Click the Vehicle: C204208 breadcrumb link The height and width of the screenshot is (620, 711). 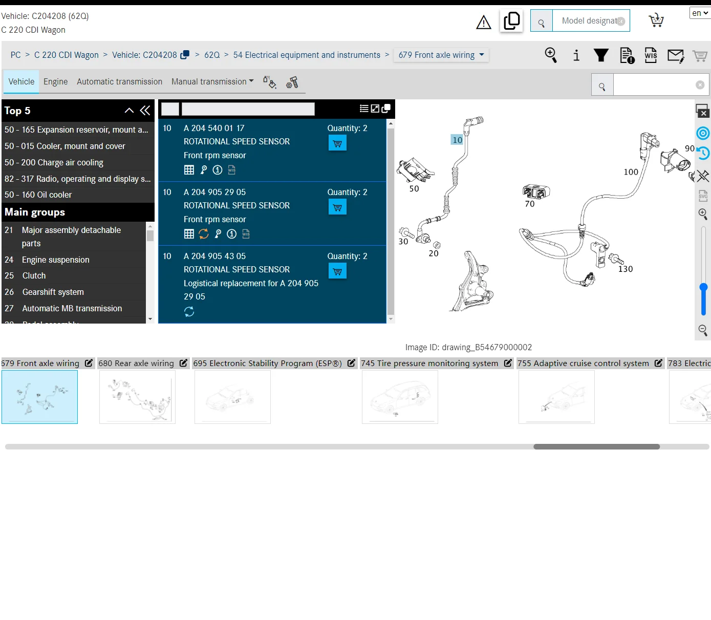[144, 55]
